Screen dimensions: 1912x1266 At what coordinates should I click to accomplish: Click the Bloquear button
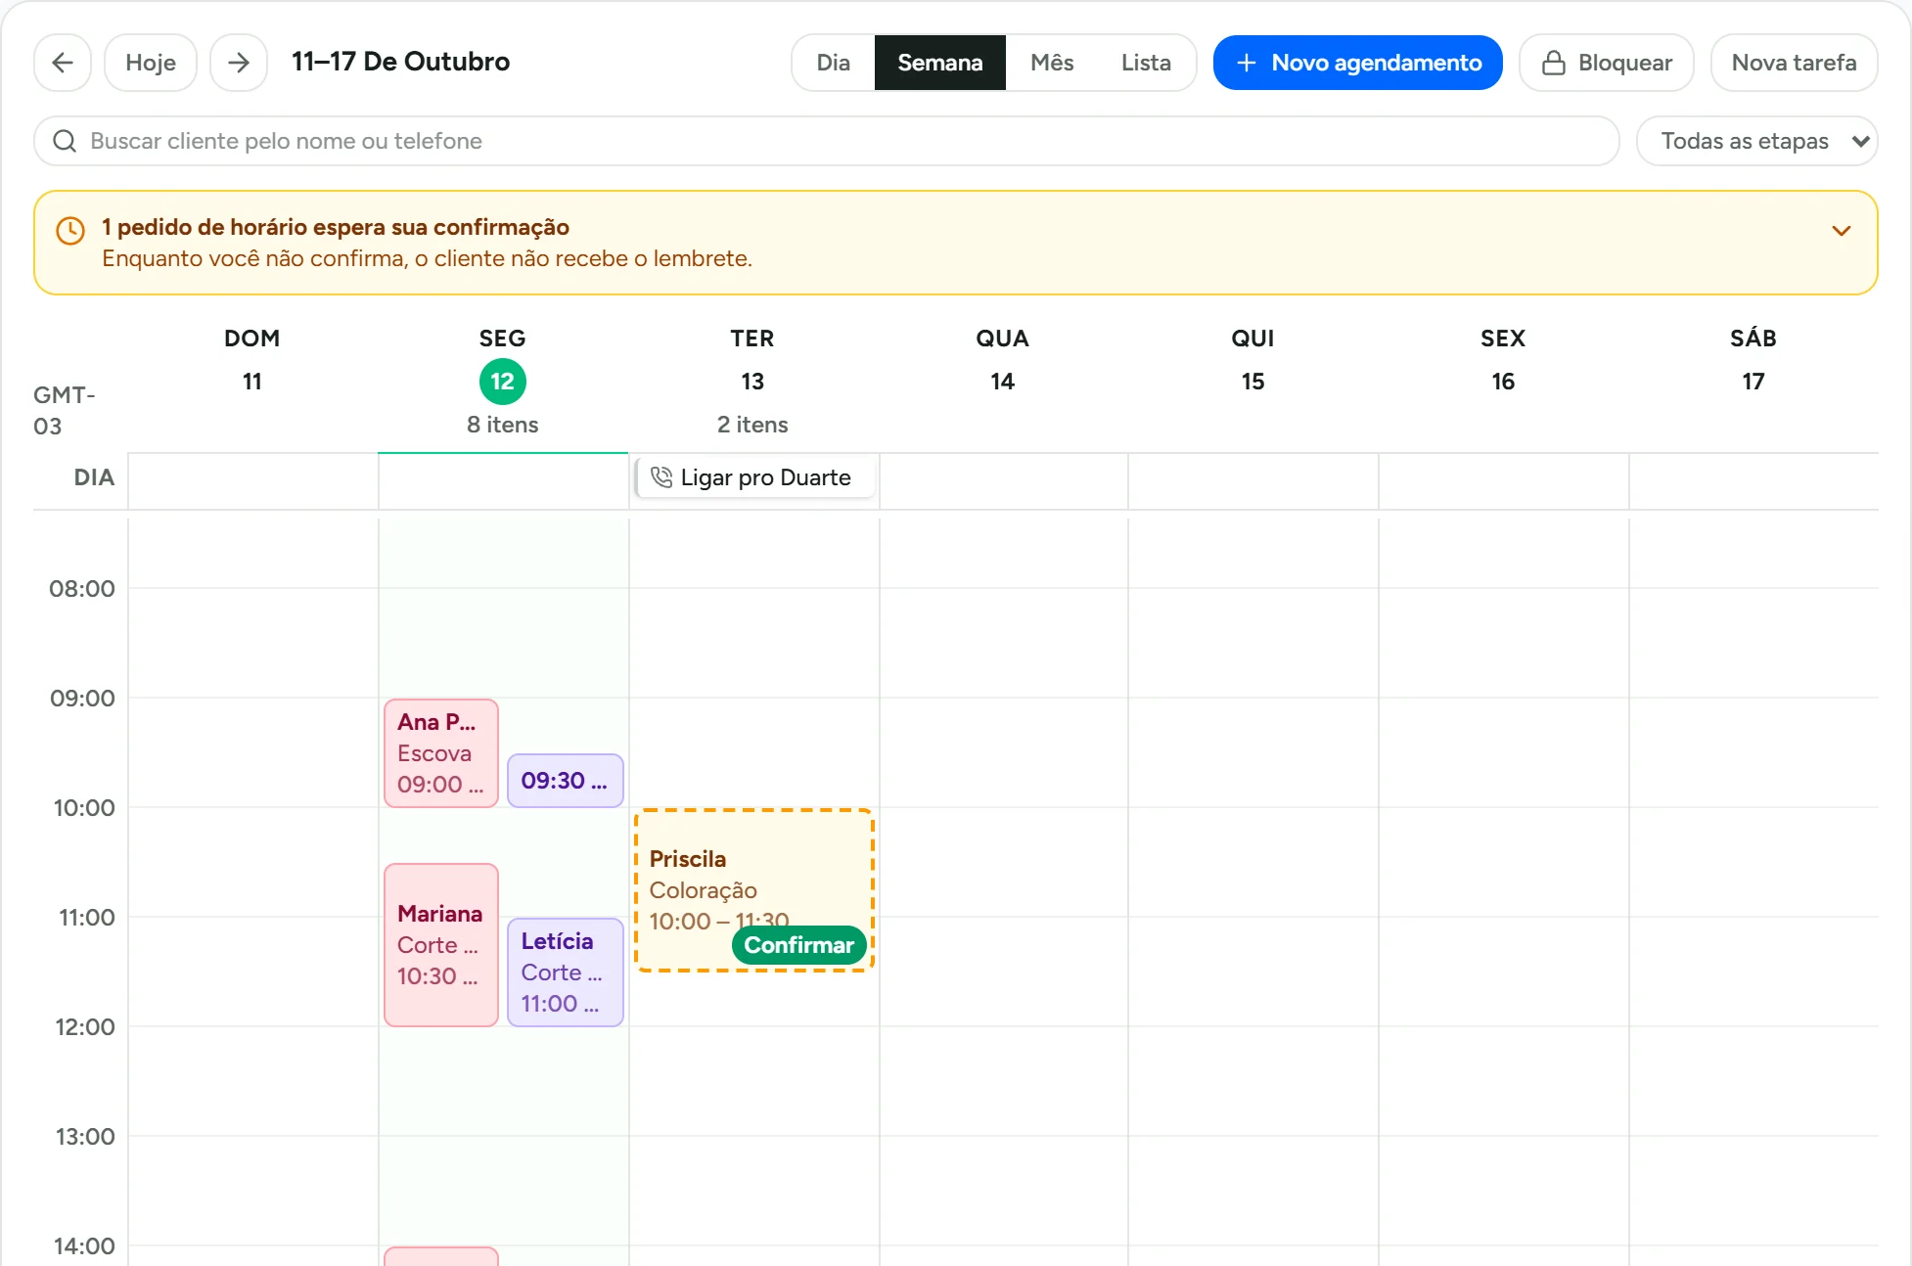(1607, 63)
